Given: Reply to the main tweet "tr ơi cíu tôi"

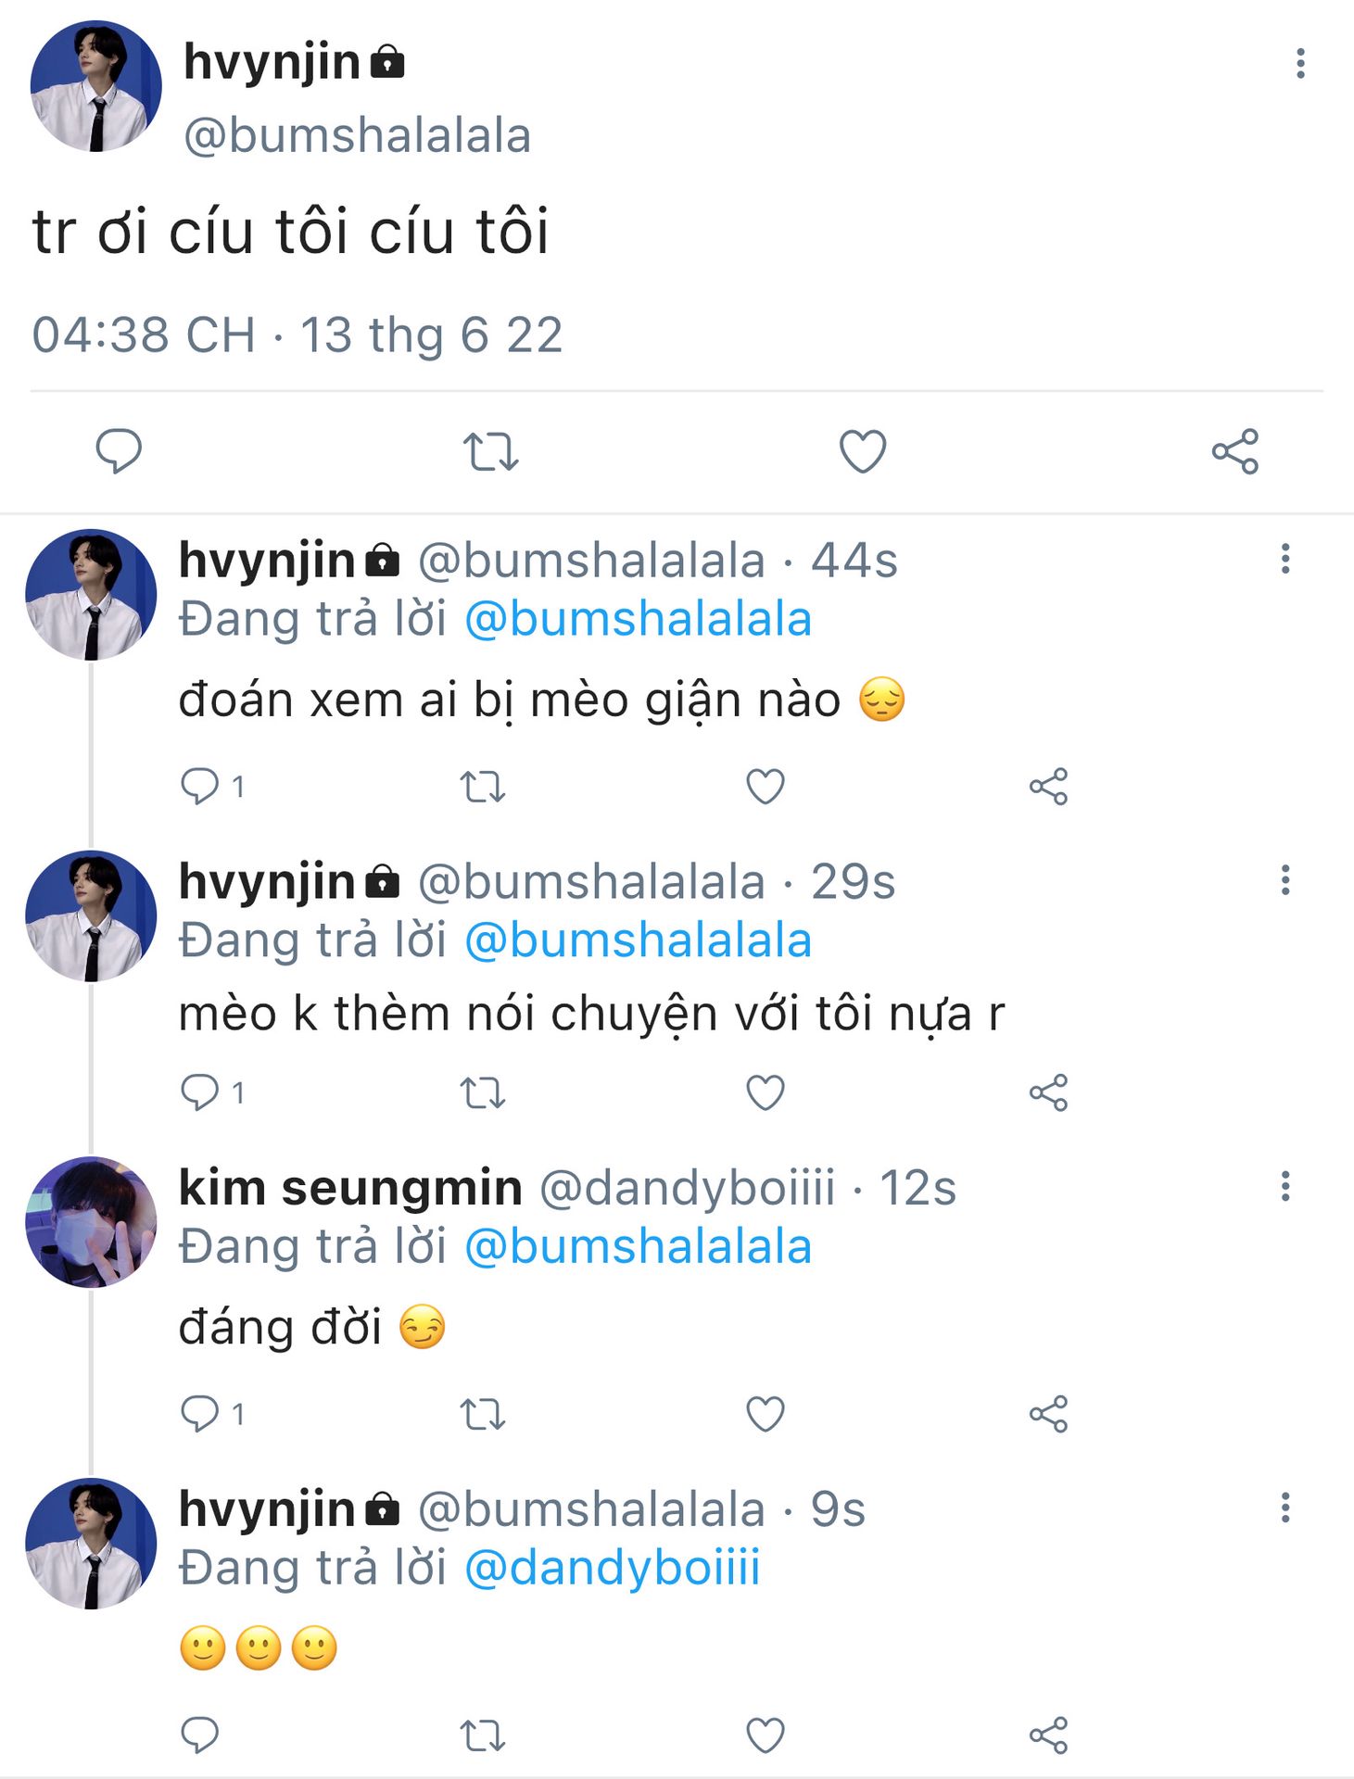Looking at the screenshot, I should [119, 451].
